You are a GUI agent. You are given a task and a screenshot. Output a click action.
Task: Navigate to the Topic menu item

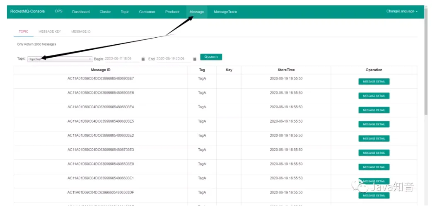pos(125,12)
